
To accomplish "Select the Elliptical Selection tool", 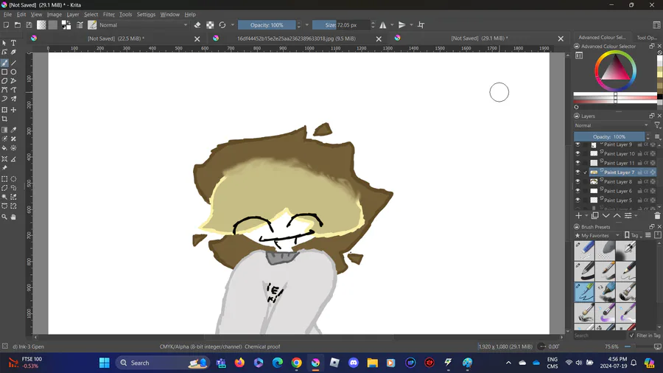I will click(13, 179).
